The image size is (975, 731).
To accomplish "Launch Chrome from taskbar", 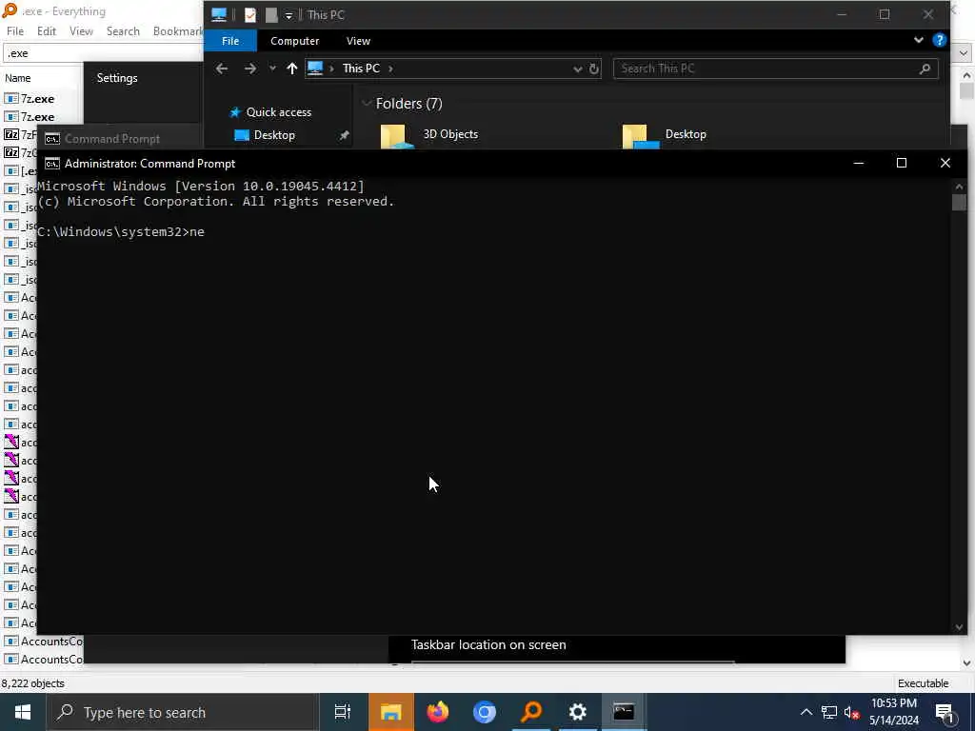I will [x=485, y=712].
